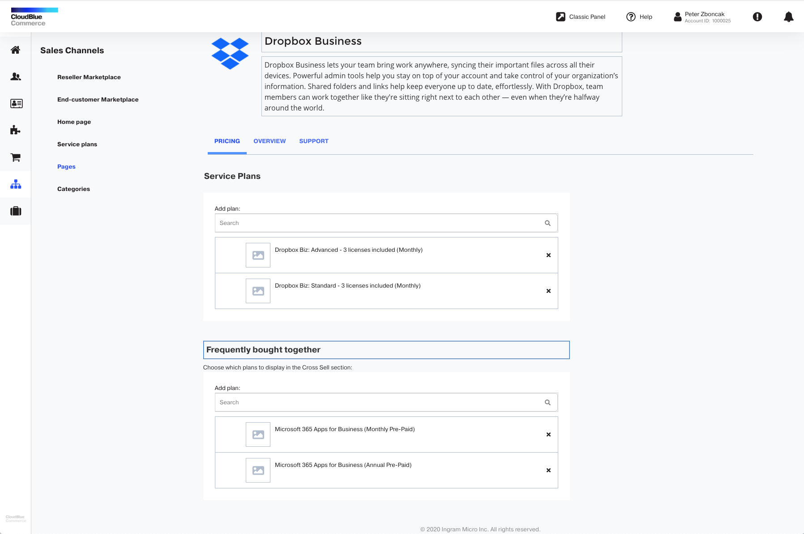
Task: Click the Help question mark icon
Action: (x=631, y=17)
